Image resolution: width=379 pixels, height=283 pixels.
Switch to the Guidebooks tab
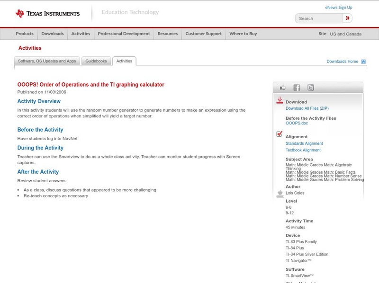tap(96, 61)
